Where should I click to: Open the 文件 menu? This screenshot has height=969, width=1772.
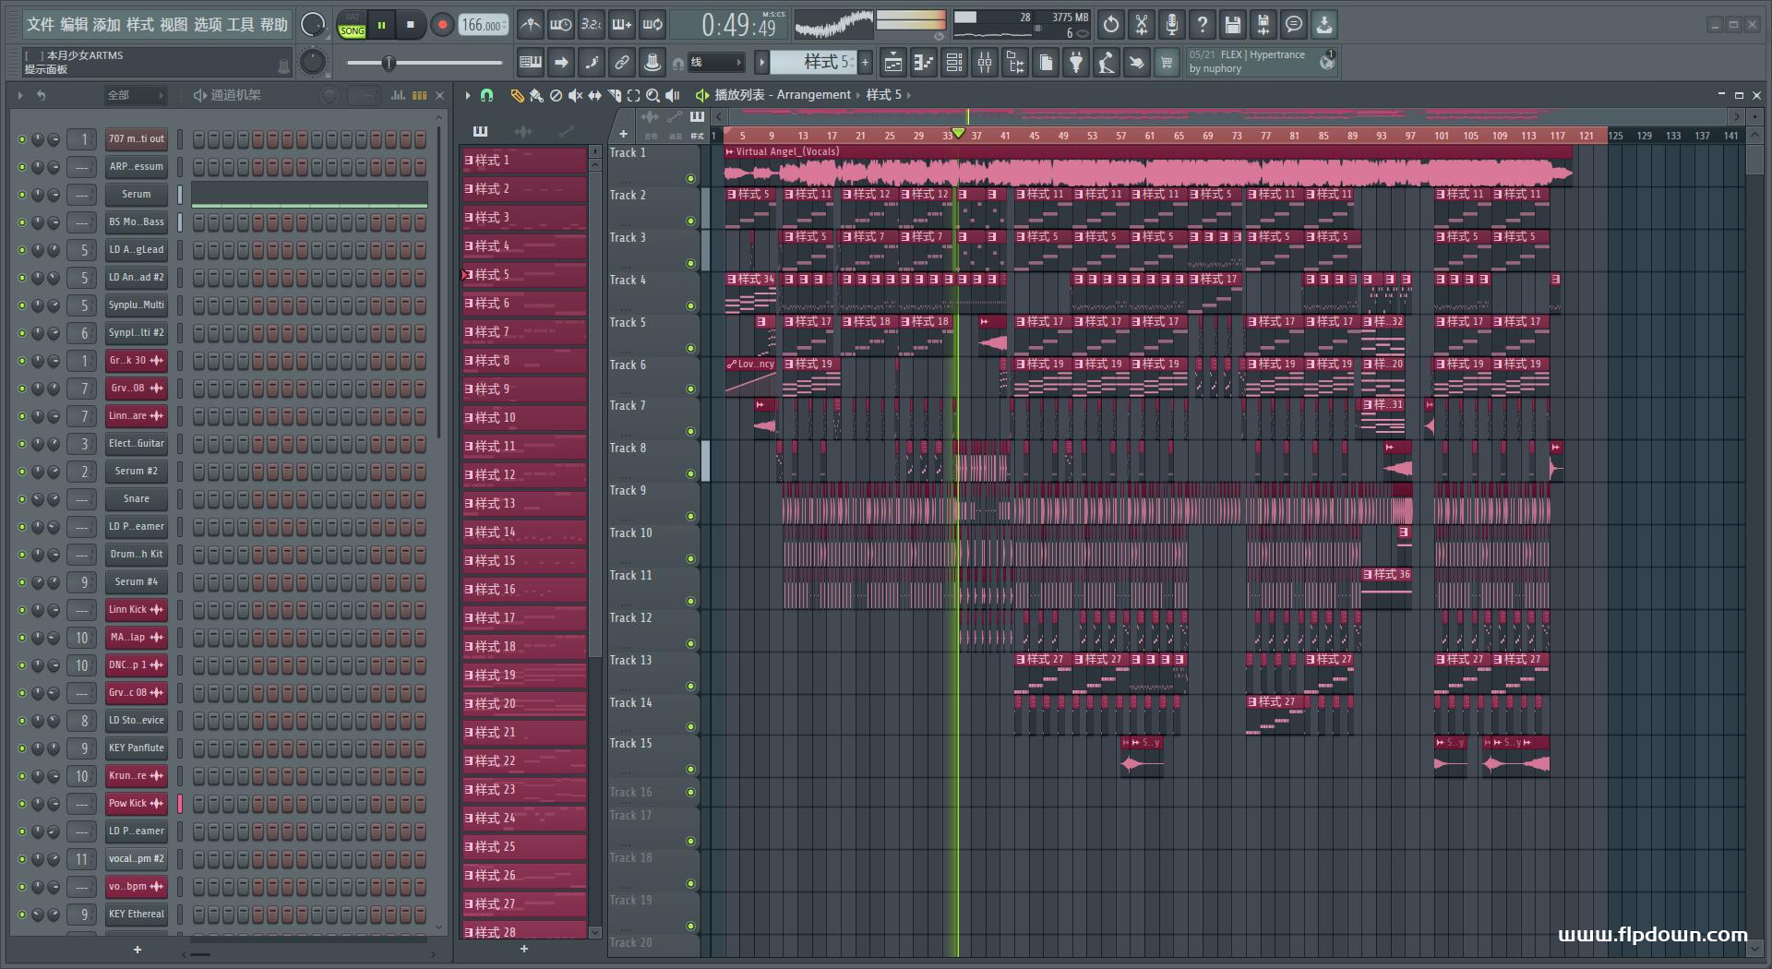pyautogui.click(x=40, y=25)
